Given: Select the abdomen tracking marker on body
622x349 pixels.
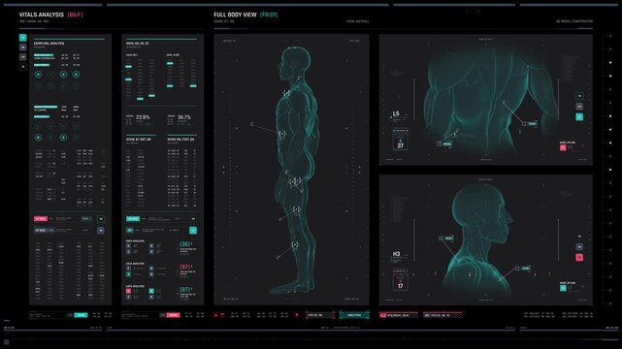Looking at the screenshot, I should pos(282,135).
